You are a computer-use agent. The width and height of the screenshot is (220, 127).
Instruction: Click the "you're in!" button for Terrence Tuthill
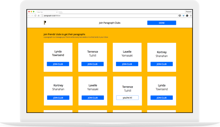pos(128,98)
